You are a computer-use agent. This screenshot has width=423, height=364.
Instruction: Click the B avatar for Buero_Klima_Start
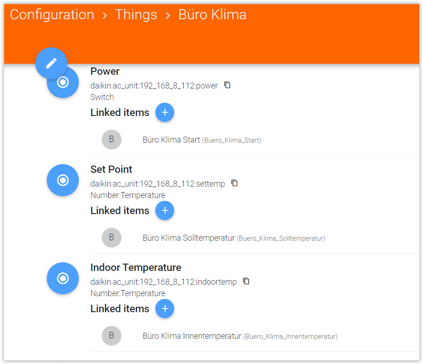point(111,139)
